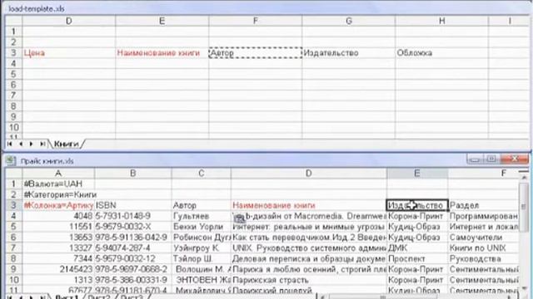Screen dimensions: 533x299
Task: Select the 'Книги по UNIX' section cell
Action: pos(483,248)
